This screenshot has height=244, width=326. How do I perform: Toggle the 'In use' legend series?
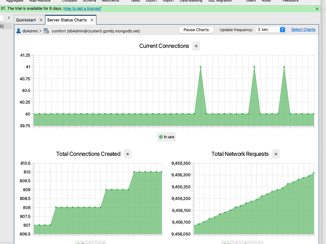point(166,137)
